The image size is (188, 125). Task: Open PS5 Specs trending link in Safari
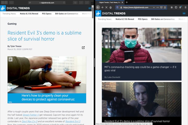[x=47, y=14]
